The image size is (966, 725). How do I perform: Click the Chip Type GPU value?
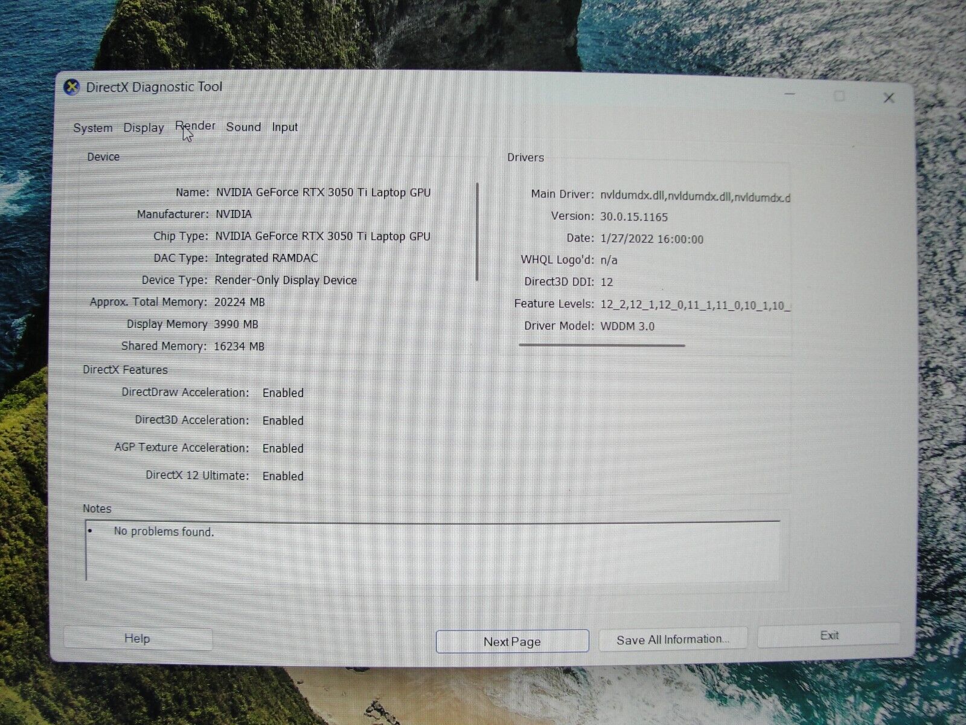point(323,236)
